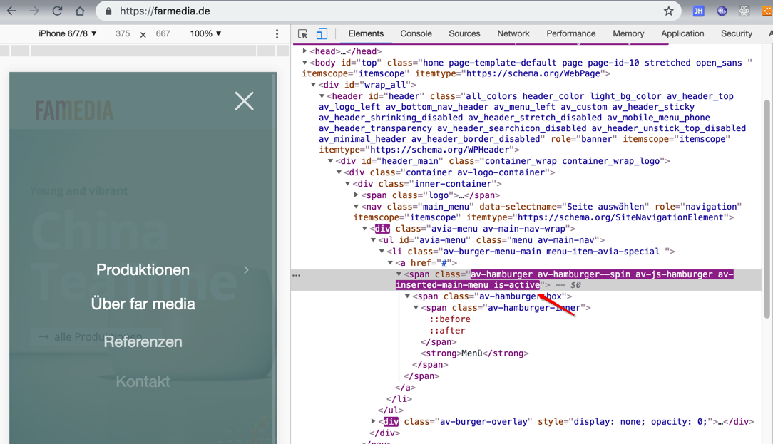This screenshot has height=444, width=773.
Task: Click the blue JH extension icon
Action: (x=699, y=11)
